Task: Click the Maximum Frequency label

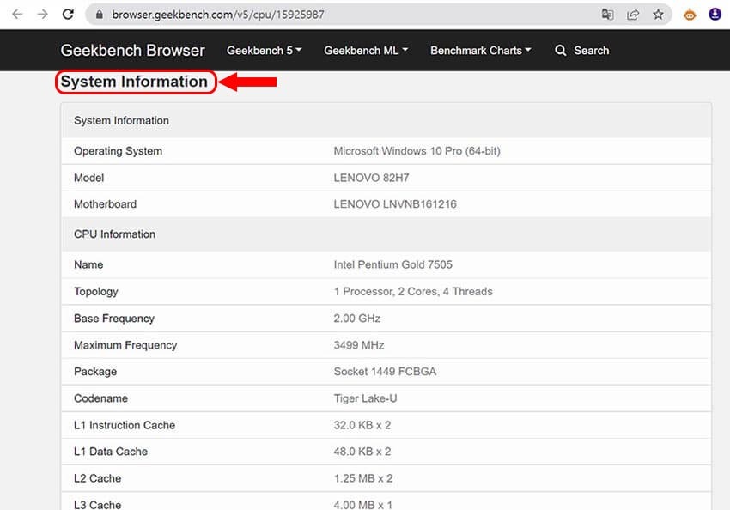Action: tap(125, 345)
